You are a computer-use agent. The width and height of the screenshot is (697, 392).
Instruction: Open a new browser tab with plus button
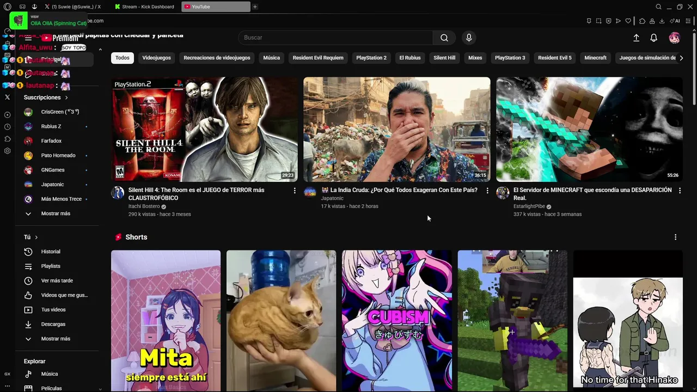[x=255, y=7]
